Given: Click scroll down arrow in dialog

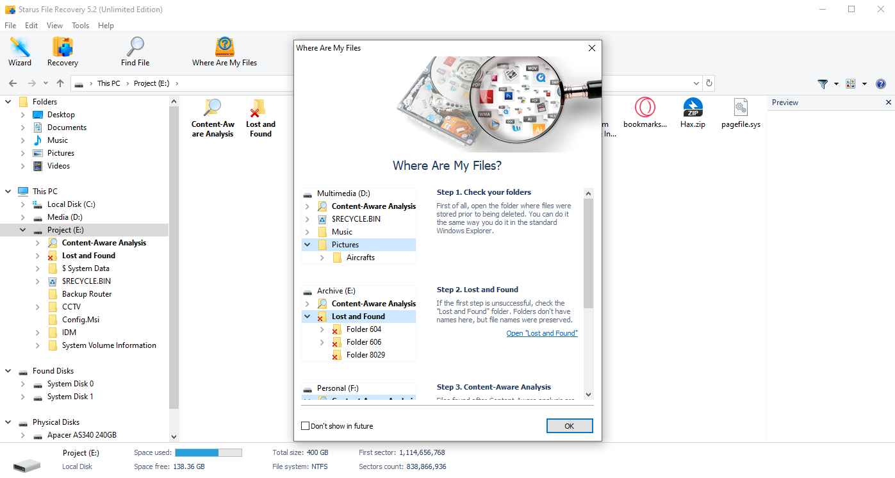Looking at the screenshot, I should tap(589, 395).
